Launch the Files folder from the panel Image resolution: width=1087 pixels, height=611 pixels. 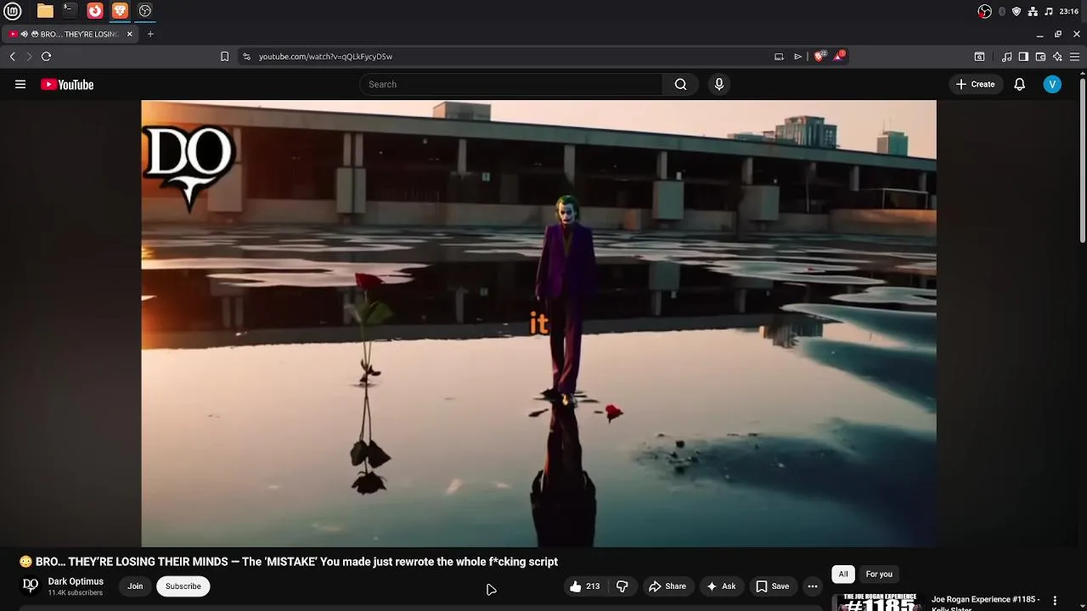coord(45,11)
